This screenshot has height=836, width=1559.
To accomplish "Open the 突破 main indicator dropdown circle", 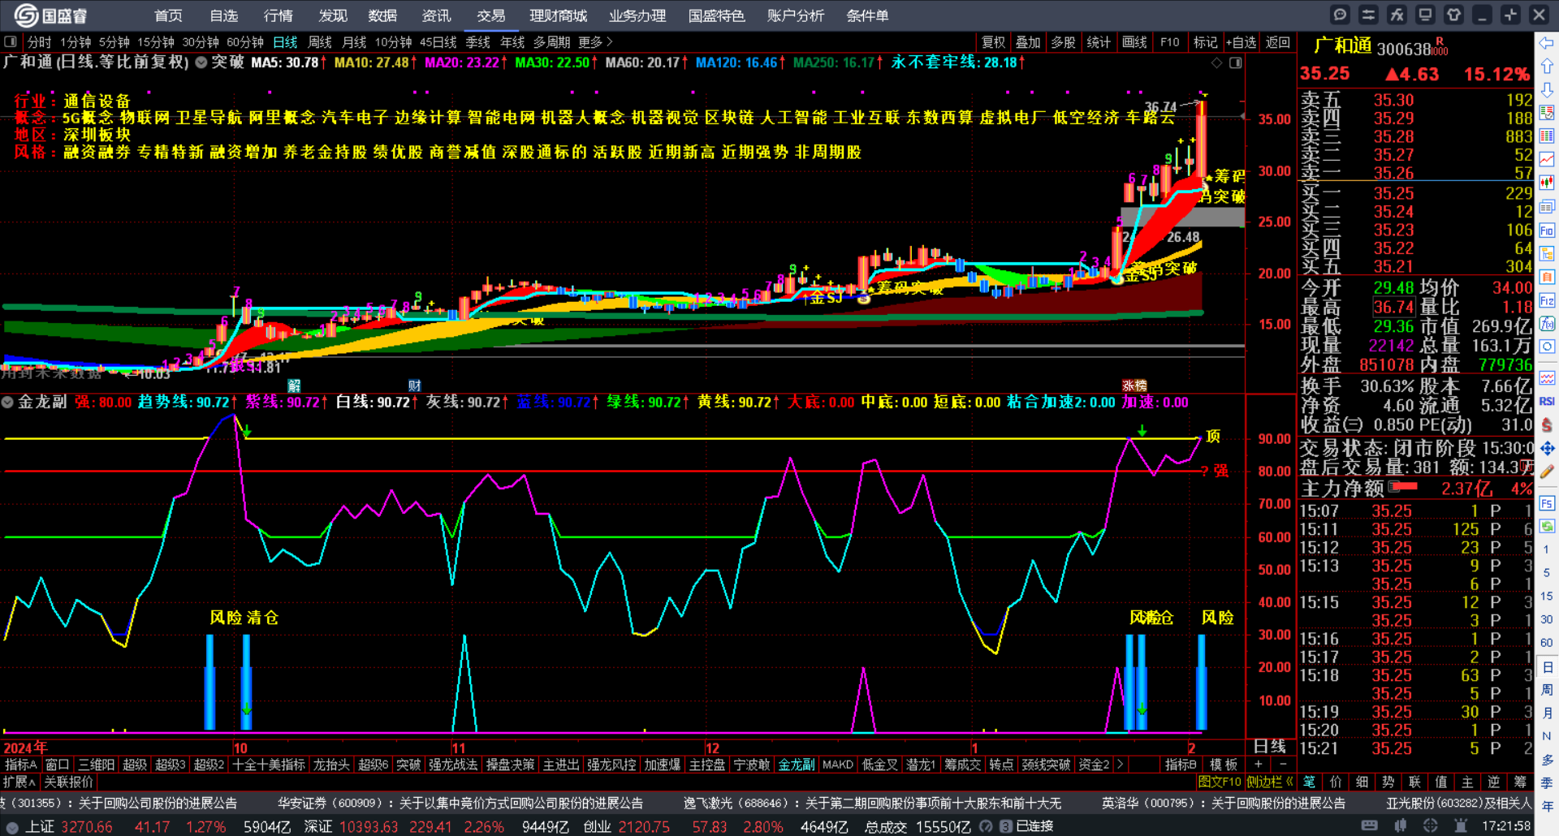I will (201, 62).
